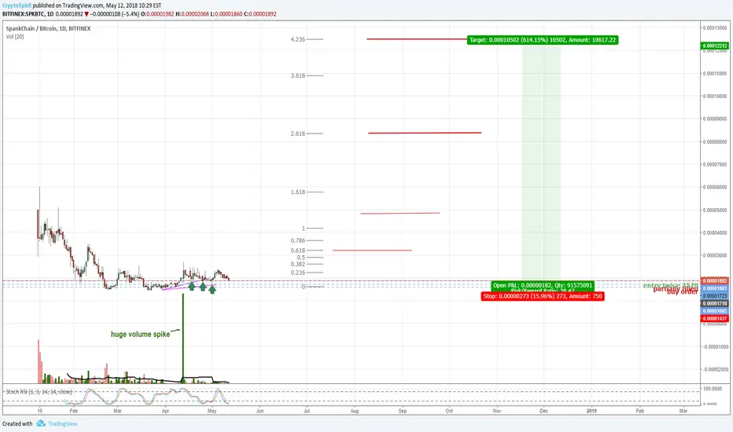
Task: Click the TradingView cloud logo icon
Action: pyautogui.click(x=41, y=423)
